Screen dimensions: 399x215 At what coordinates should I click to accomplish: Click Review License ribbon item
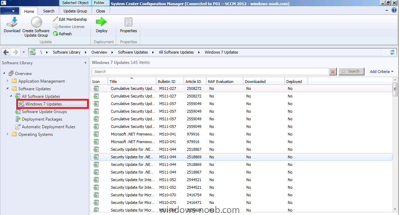pos(69,27)
